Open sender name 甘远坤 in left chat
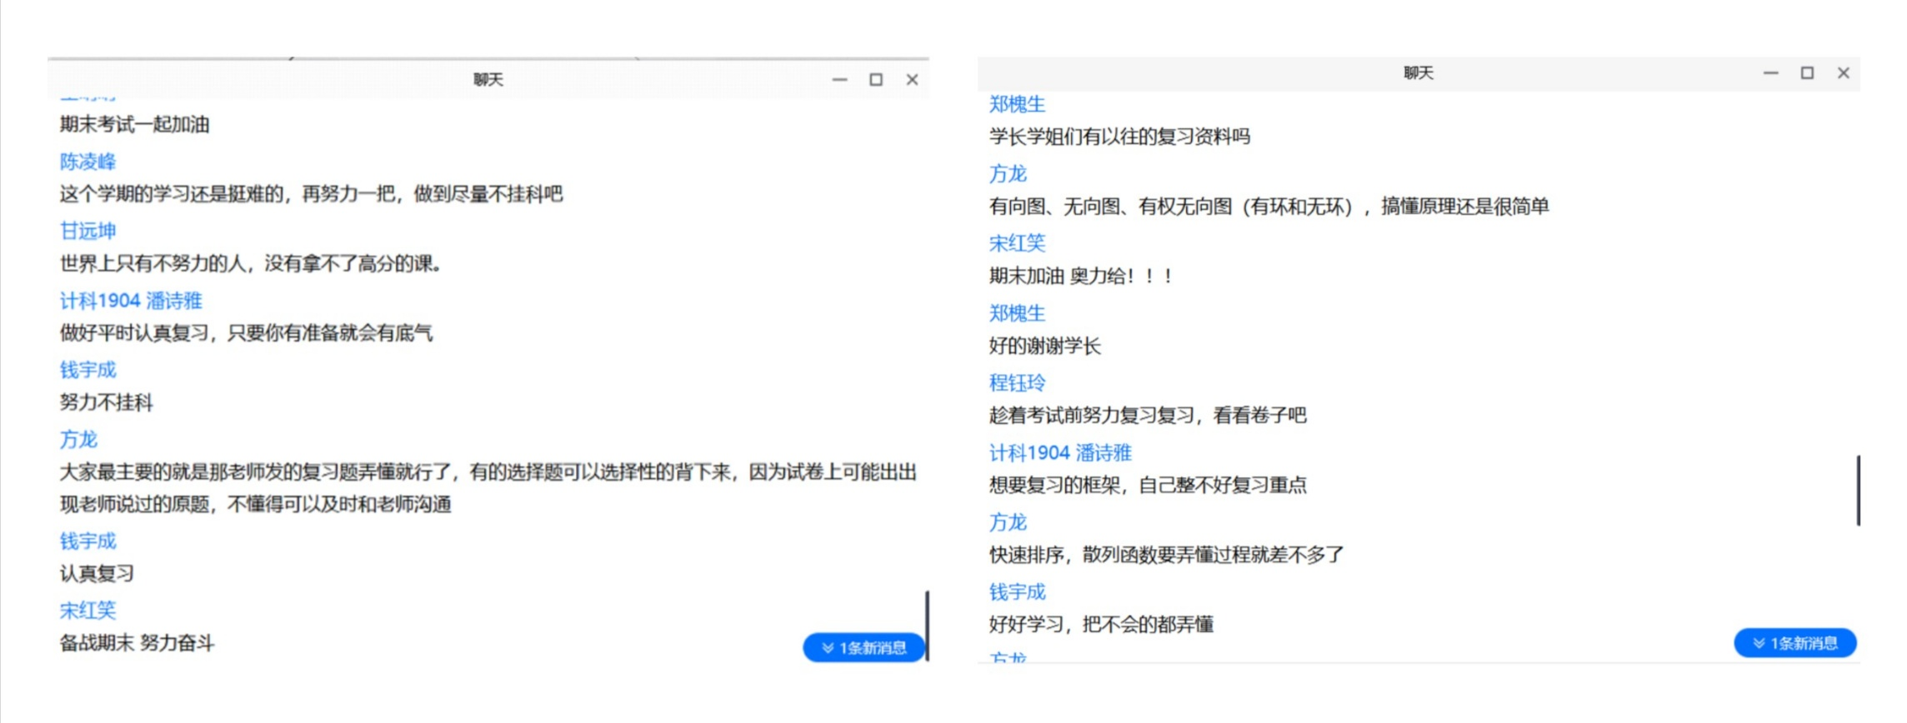Viewport: 1907px width, 723px height. [x=88, y=231]
